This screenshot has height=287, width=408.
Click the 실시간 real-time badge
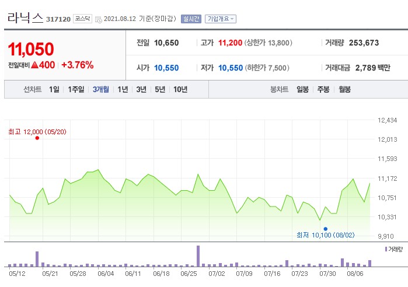[191, 19]
